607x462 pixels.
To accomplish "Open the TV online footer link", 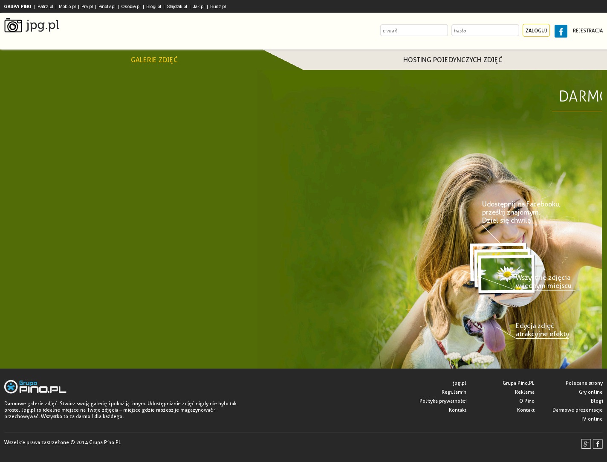I will pos(592,419).
